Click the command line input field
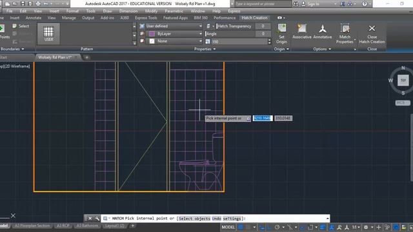The width and height of the screenshot is (413, 232). point(215,218)
